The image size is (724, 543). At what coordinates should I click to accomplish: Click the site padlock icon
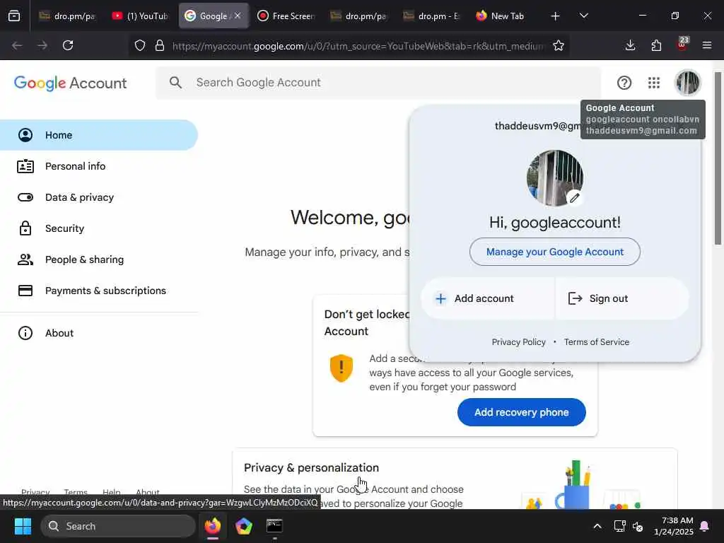pyautogui.click(x=160, y=45)
